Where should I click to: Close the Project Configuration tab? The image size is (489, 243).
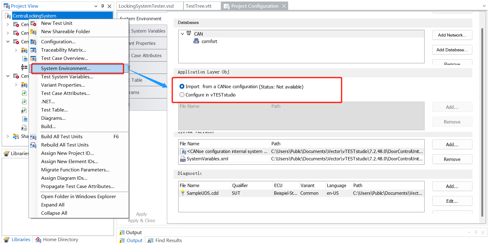tap(284, 6)
